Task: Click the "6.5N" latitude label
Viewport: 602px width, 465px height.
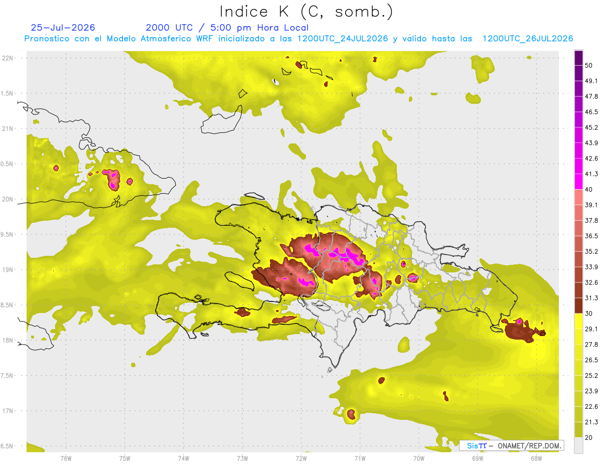Action: [7, 446]
